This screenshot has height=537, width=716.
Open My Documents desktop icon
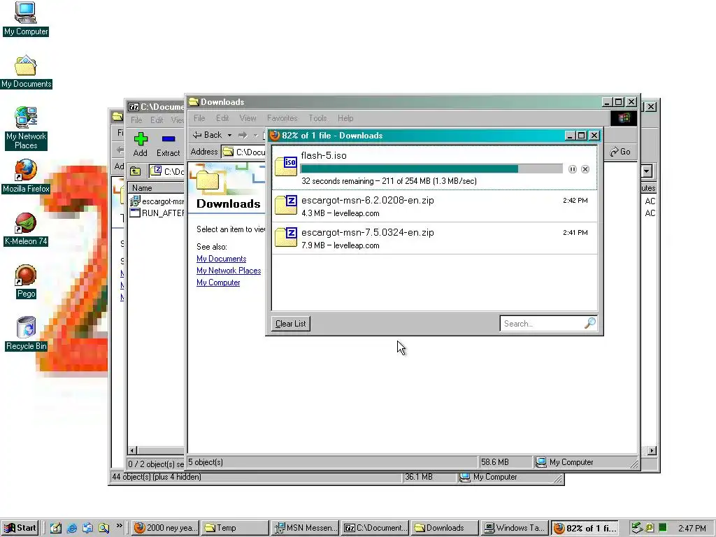pyautogui.click(x=26, y=72)
